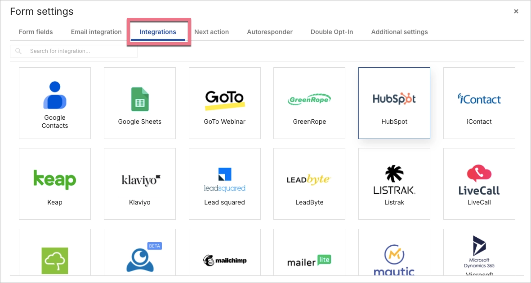Image resolution: width=531 pixels, height=283 pixels.
Task: Switch to the Autoresponder tab
Action: click(x=269, y=32)
